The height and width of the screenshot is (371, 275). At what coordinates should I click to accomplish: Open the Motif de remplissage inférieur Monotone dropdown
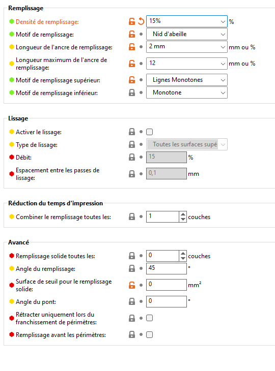pos(187,92)
